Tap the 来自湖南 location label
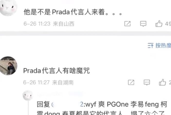The width and height of the screenshot is (171, 115). point(63,82)
